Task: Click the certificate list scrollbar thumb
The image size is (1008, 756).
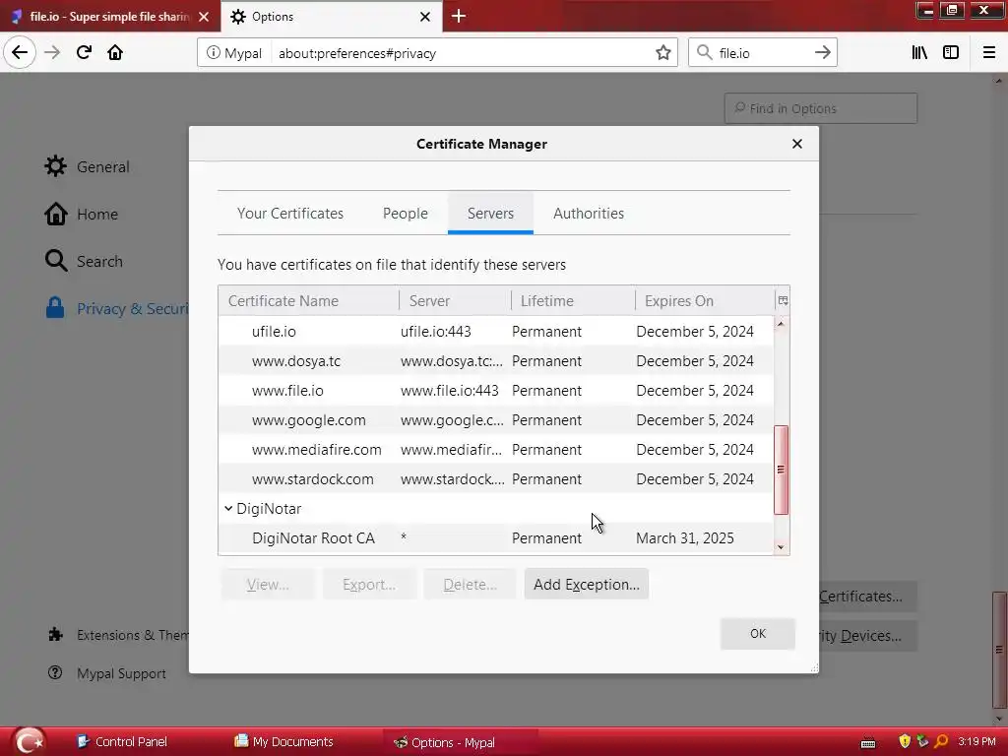Action: (781, 470)
